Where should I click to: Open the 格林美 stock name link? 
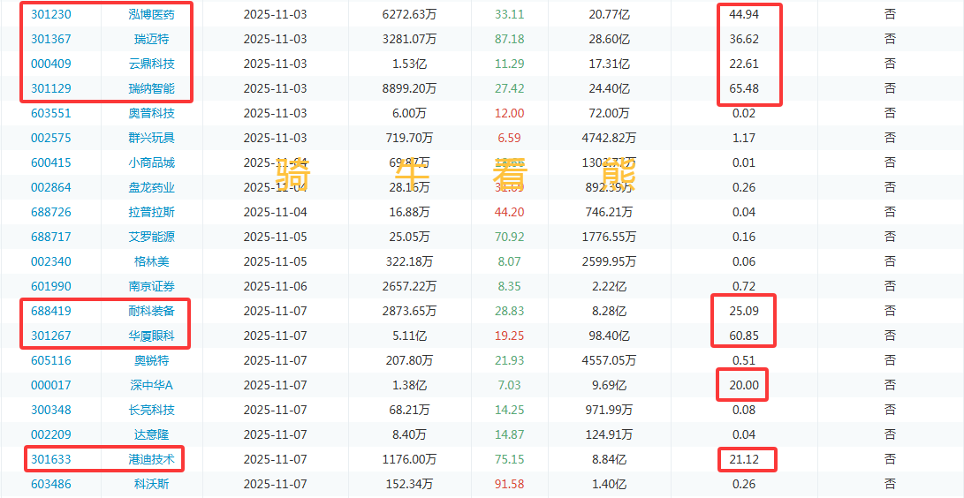tap(151, 261)
